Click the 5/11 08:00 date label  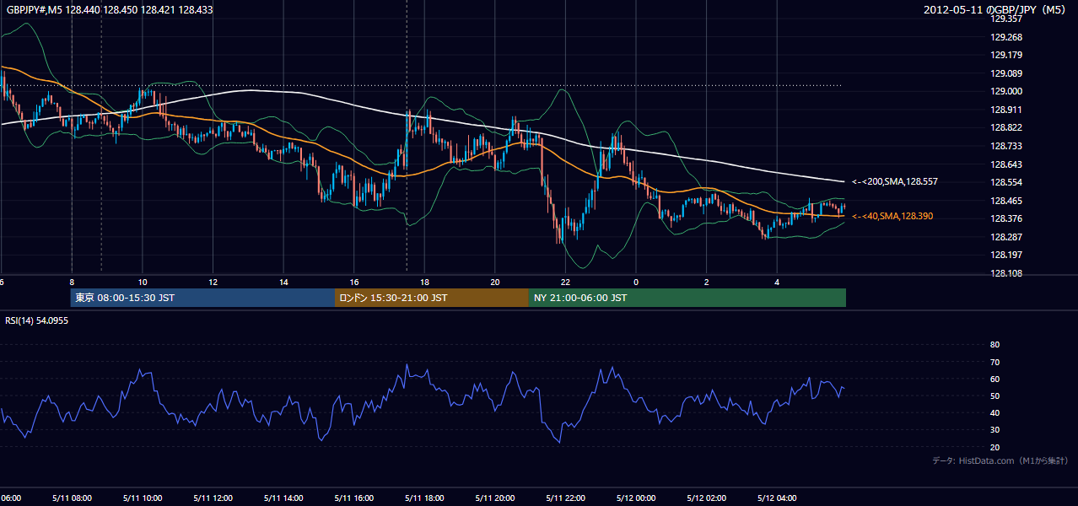pyautogui.click(x=72, y=498)
